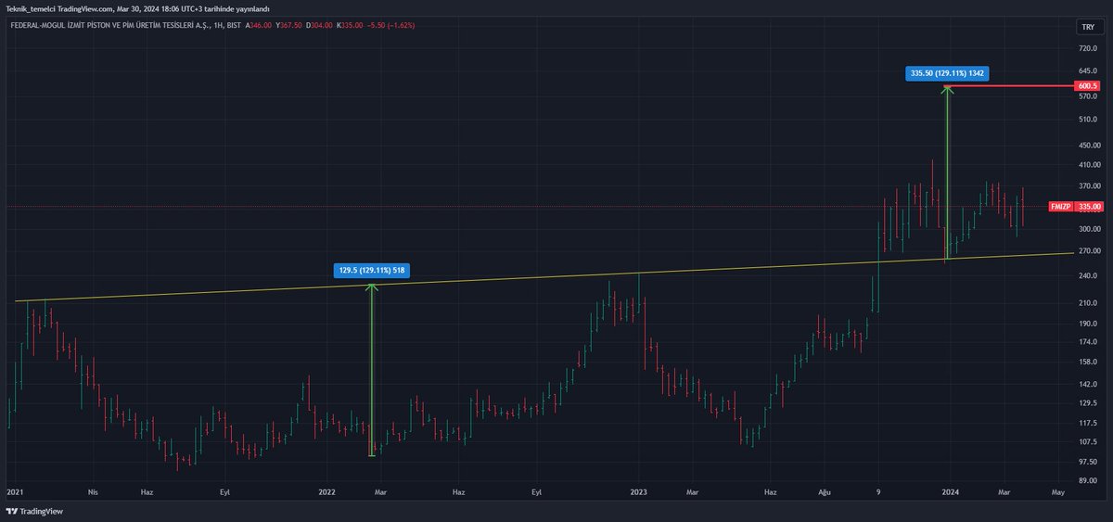Click the 9 label on time axis

[878, 494]
